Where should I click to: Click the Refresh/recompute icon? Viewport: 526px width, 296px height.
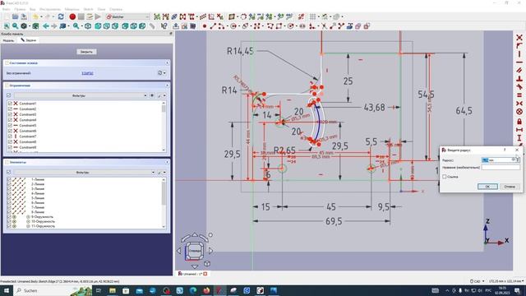click(61, 16)
